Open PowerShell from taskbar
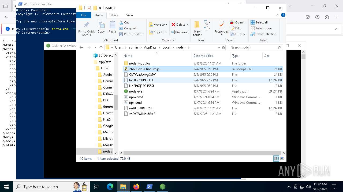 point(150,187)
